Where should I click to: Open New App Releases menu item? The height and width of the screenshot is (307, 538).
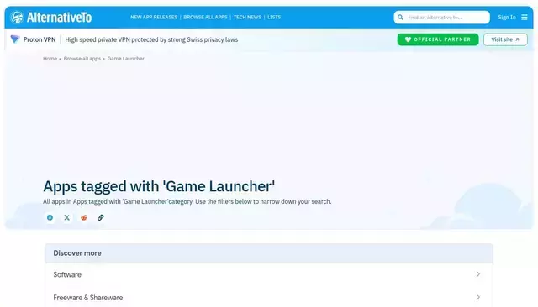pyautogui.click(x=154, y=17)
